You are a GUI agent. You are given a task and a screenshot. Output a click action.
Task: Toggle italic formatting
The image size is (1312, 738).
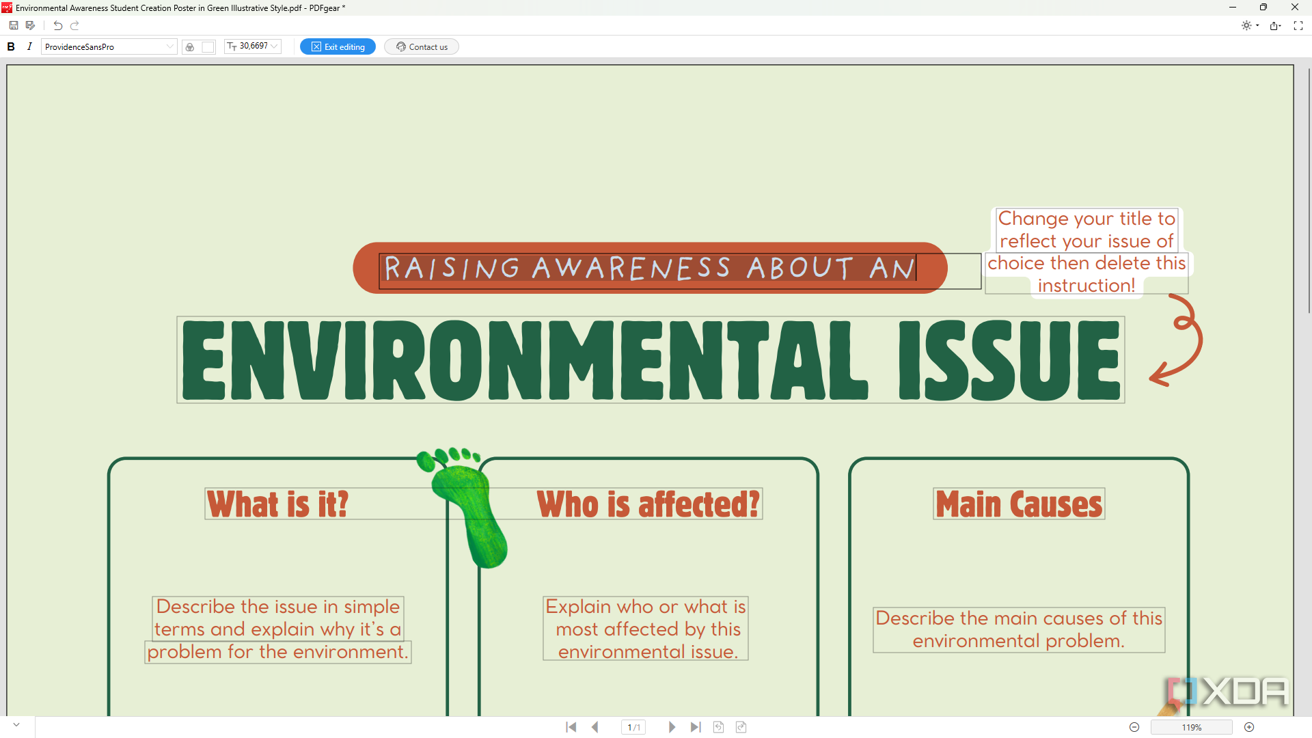pos(29,46)
